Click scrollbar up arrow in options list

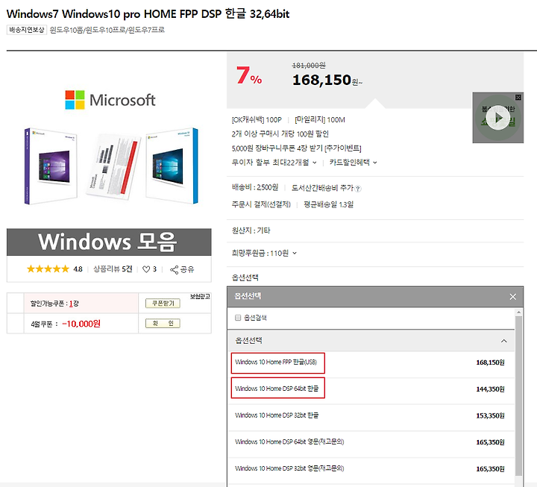518,312
